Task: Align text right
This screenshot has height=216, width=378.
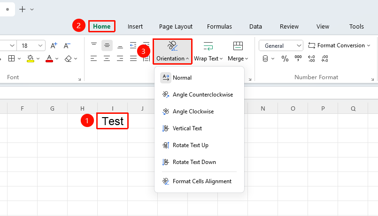Action: click(x=120, y=59)
